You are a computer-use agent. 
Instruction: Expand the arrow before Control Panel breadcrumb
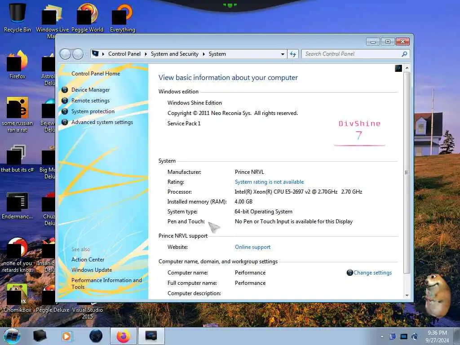pos(103,54)
